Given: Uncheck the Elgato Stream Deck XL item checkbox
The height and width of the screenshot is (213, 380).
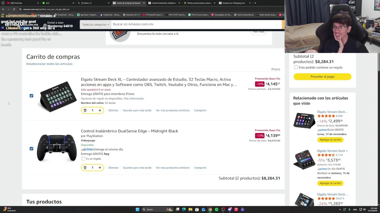Looking at the screenshot, I should click(x=31, y=96).
